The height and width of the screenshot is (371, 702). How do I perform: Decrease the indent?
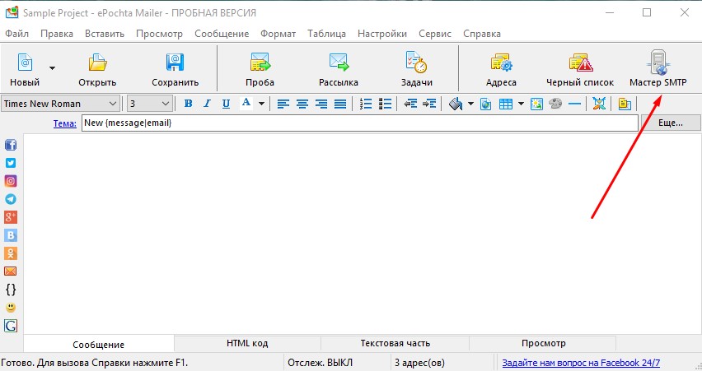[410, 104]
